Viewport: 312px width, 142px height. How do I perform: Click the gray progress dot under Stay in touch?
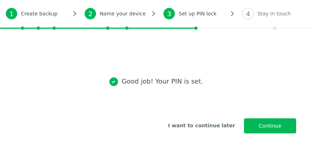click(275, 28)
